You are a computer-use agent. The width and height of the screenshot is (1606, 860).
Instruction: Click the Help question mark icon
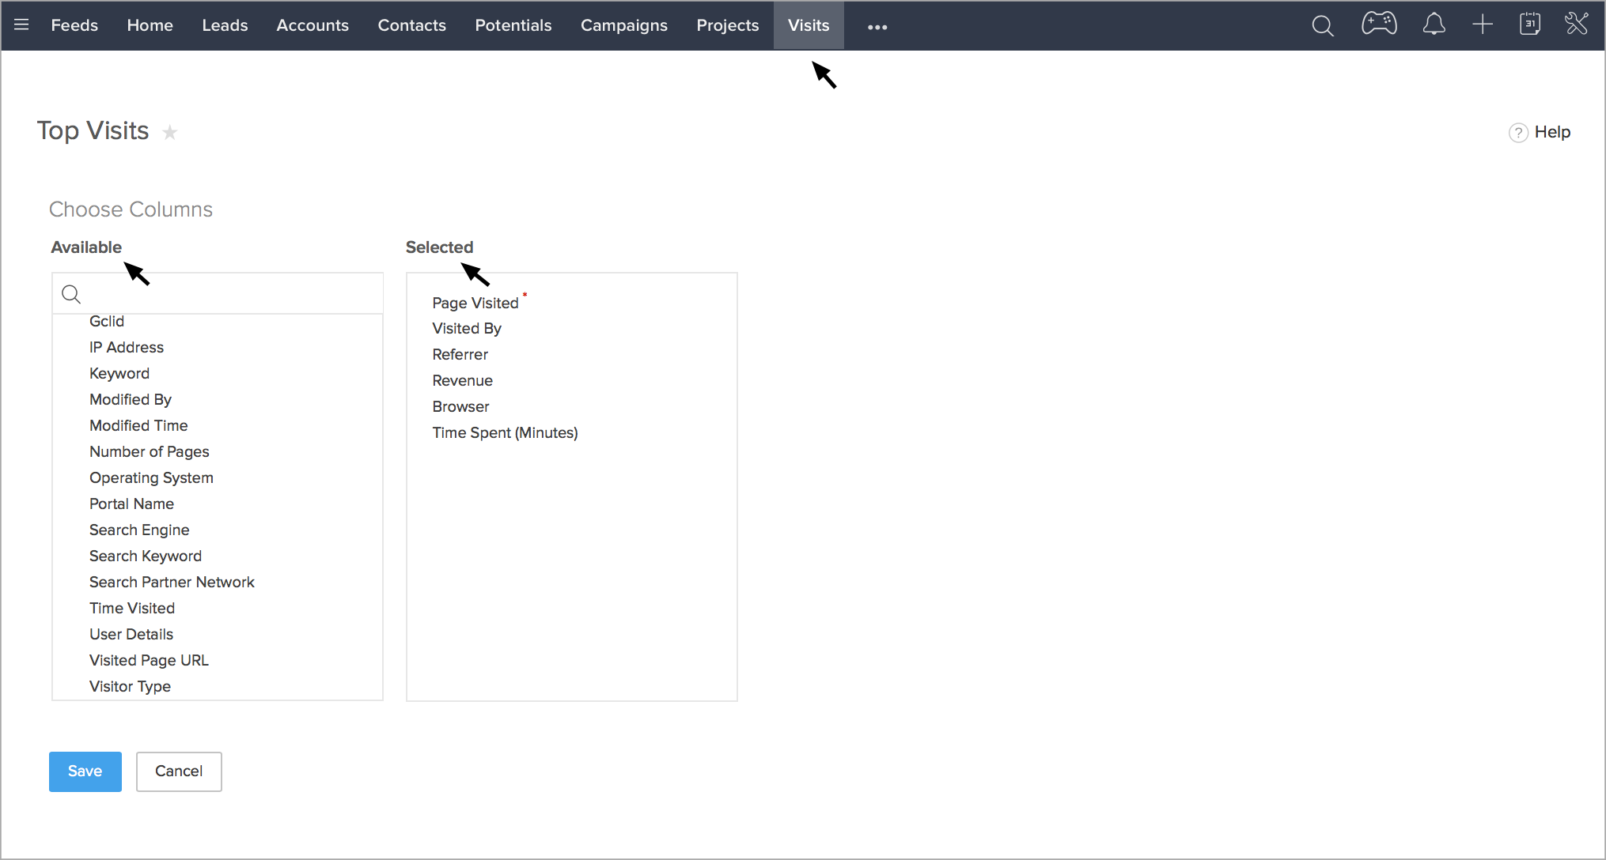click(1517, 133)
